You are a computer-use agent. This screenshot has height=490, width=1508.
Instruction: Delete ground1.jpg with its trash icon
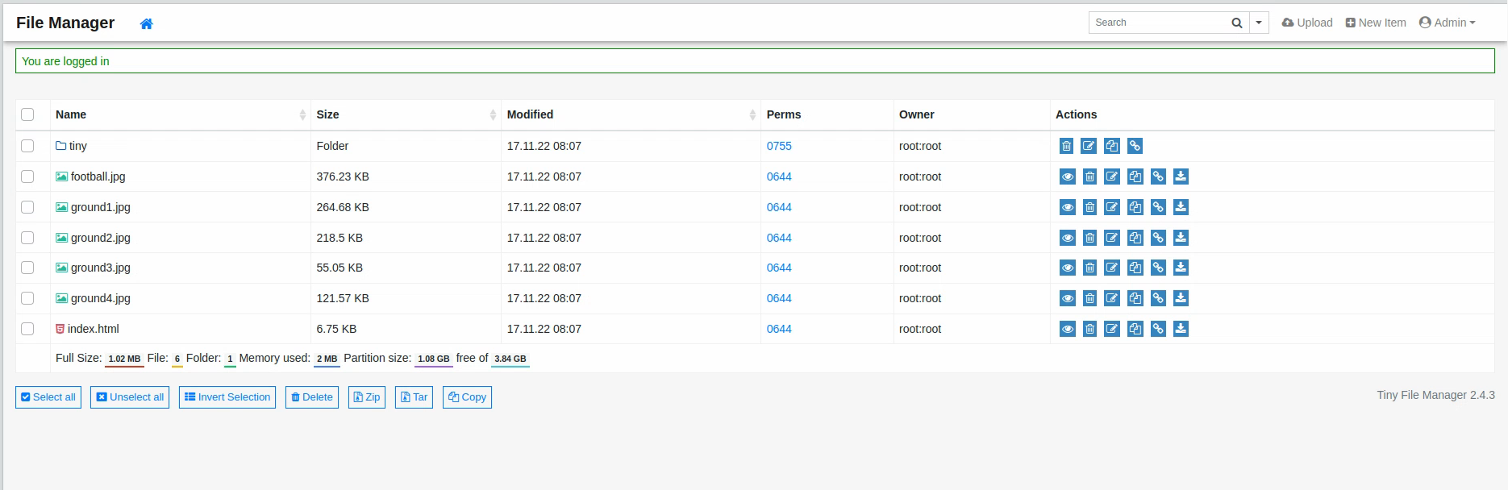click(1089, 207)
